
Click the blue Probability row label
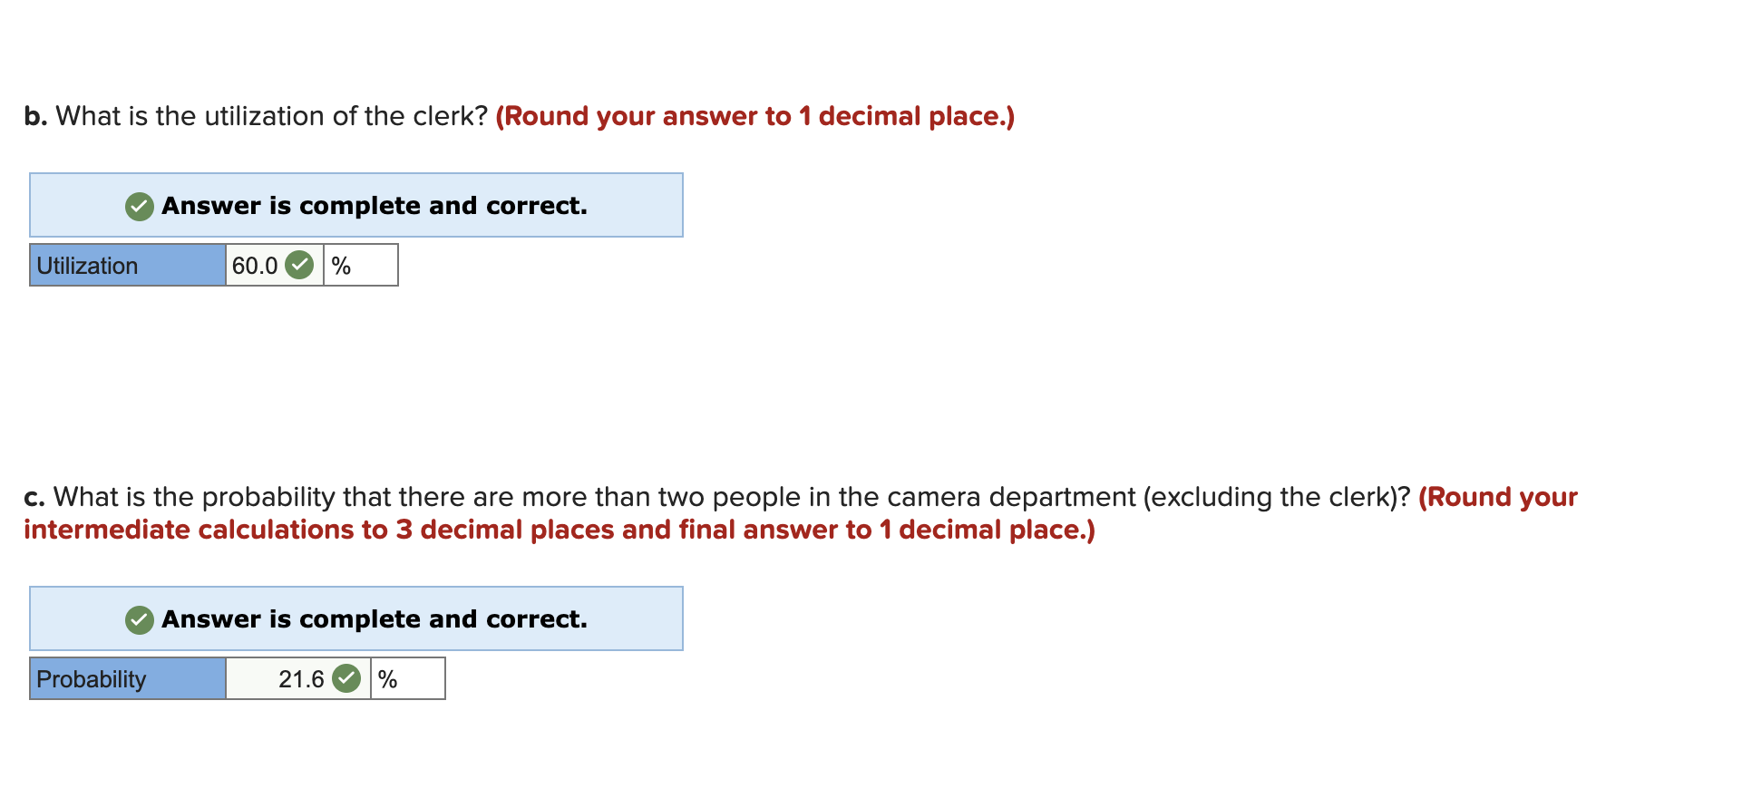point(126,677)
